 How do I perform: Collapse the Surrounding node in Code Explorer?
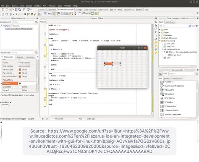pyautogui.click(x=160, y=41)
